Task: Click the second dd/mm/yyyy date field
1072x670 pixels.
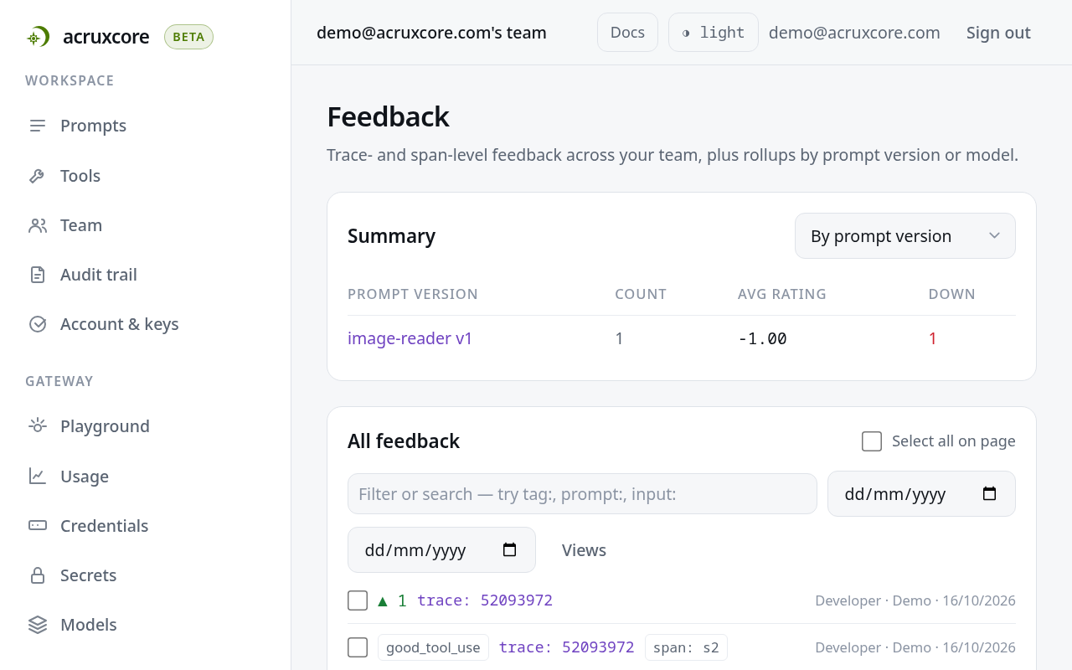Action: (x=441, y=550)
